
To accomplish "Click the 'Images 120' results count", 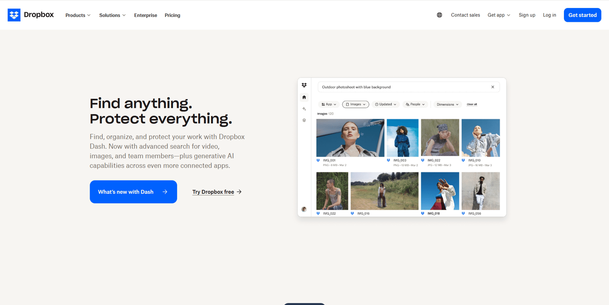I will click(x=325, y=114).
